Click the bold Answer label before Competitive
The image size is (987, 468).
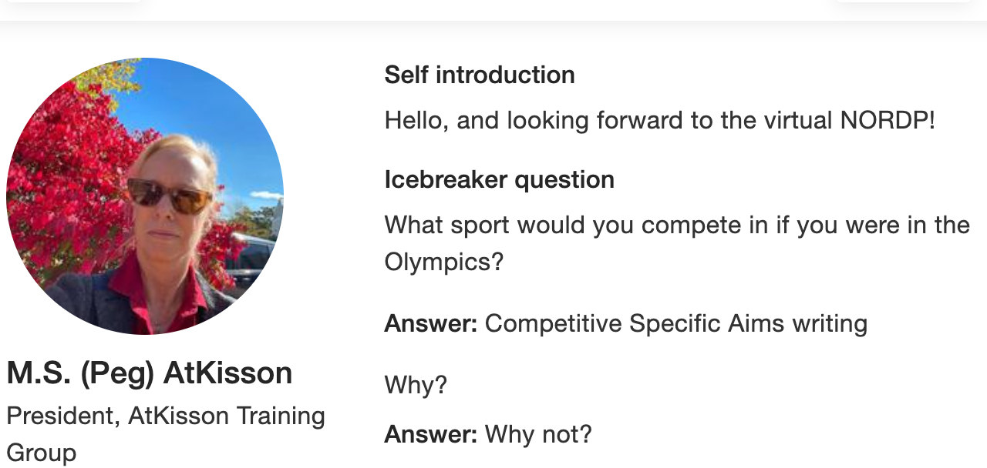point(430,323)
